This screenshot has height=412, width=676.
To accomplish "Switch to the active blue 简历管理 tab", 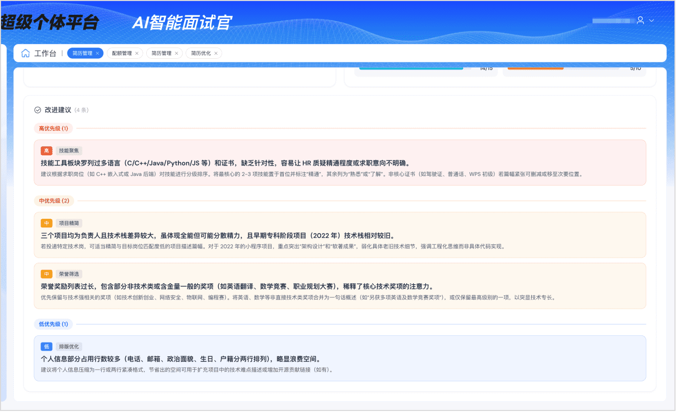I will coord(82,53).
